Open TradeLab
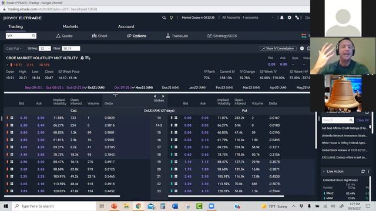376x211 pixels. click(x=177, y=36)
